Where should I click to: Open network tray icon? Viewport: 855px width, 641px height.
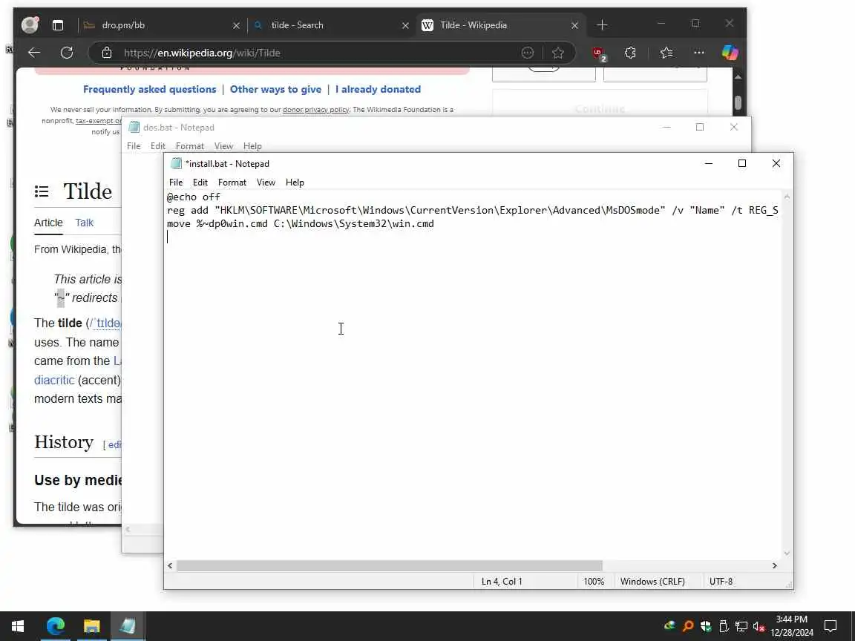pyautogui.click(x=741, y=626)
